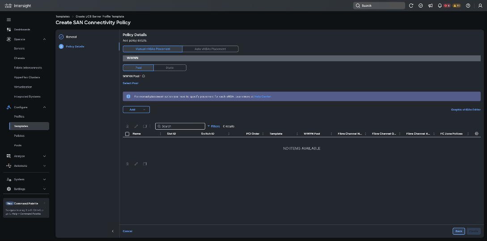Expand the Automate section chevron

(44, 166)
